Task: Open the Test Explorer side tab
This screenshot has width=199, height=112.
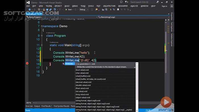Action: pyautogui.click(x=172, y=27)
